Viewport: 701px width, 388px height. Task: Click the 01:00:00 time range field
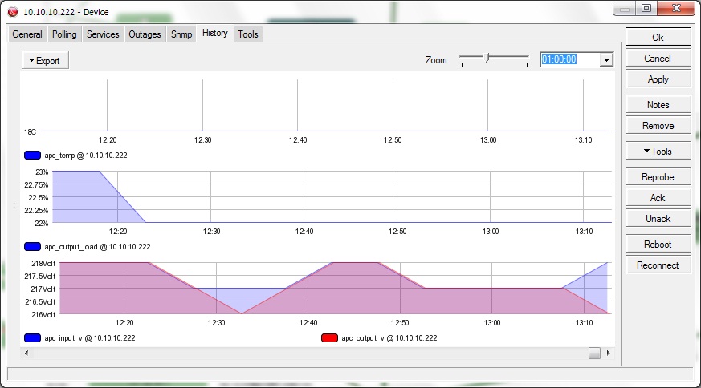tap(570, 59)
